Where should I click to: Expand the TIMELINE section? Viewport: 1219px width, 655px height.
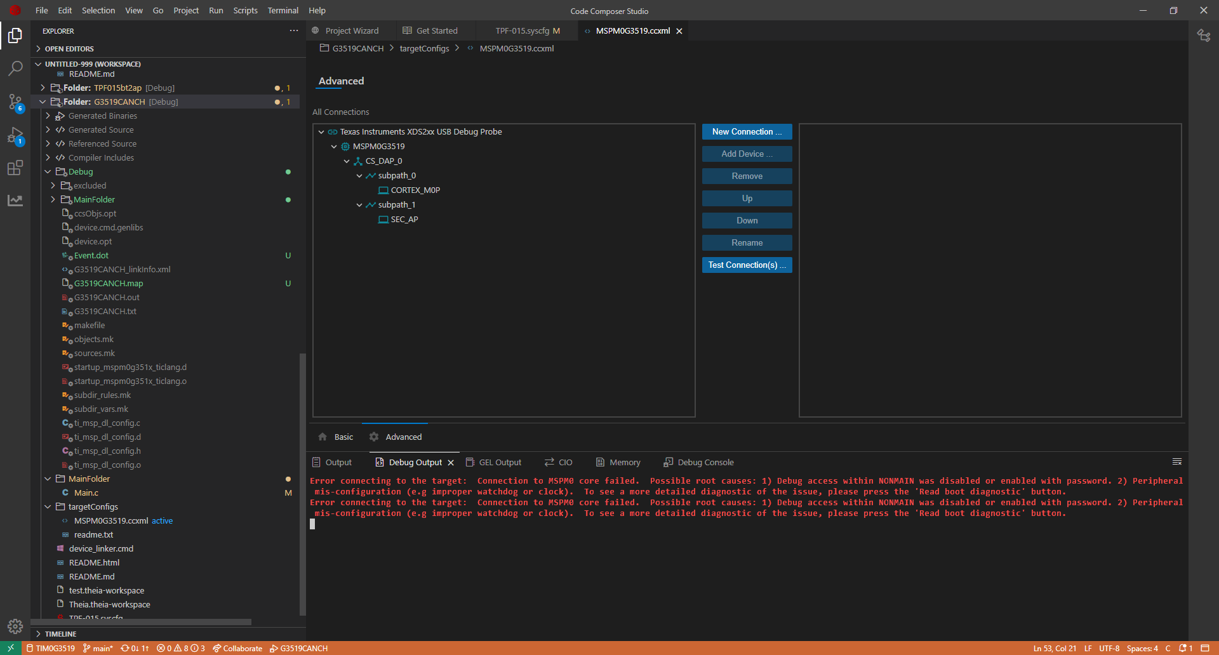(60, 634)
